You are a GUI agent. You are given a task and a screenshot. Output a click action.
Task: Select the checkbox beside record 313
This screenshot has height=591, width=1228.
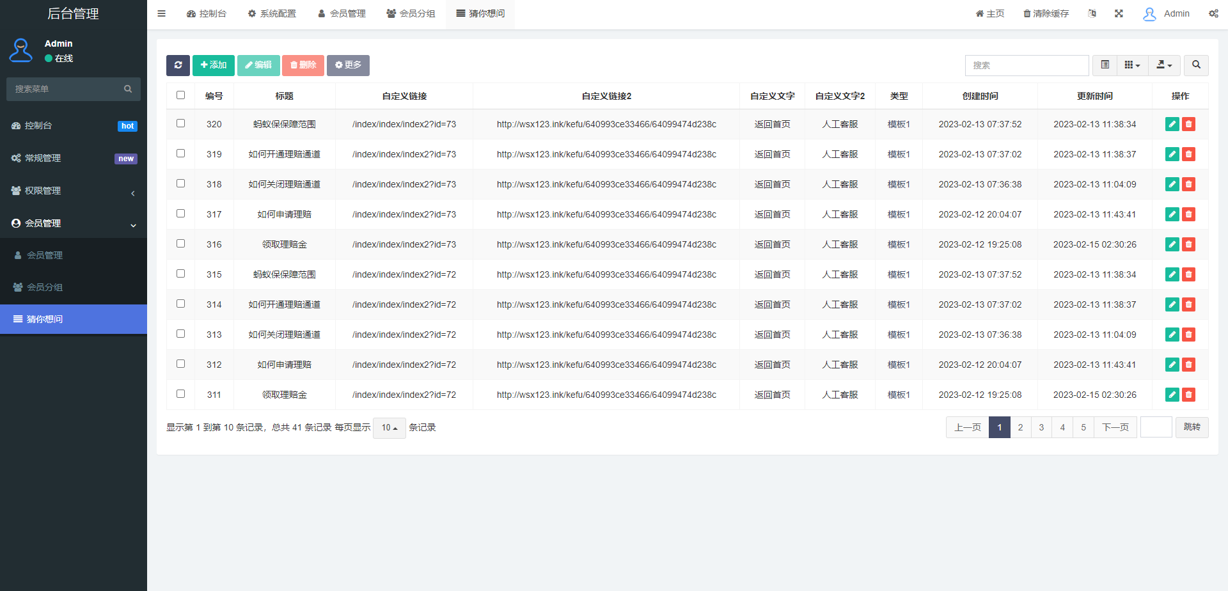click(x=180, y=333)
